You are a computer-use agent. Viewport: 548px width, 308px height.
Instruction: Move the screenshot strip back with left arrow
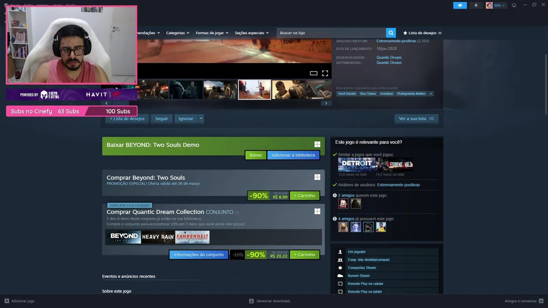point(107,103)
